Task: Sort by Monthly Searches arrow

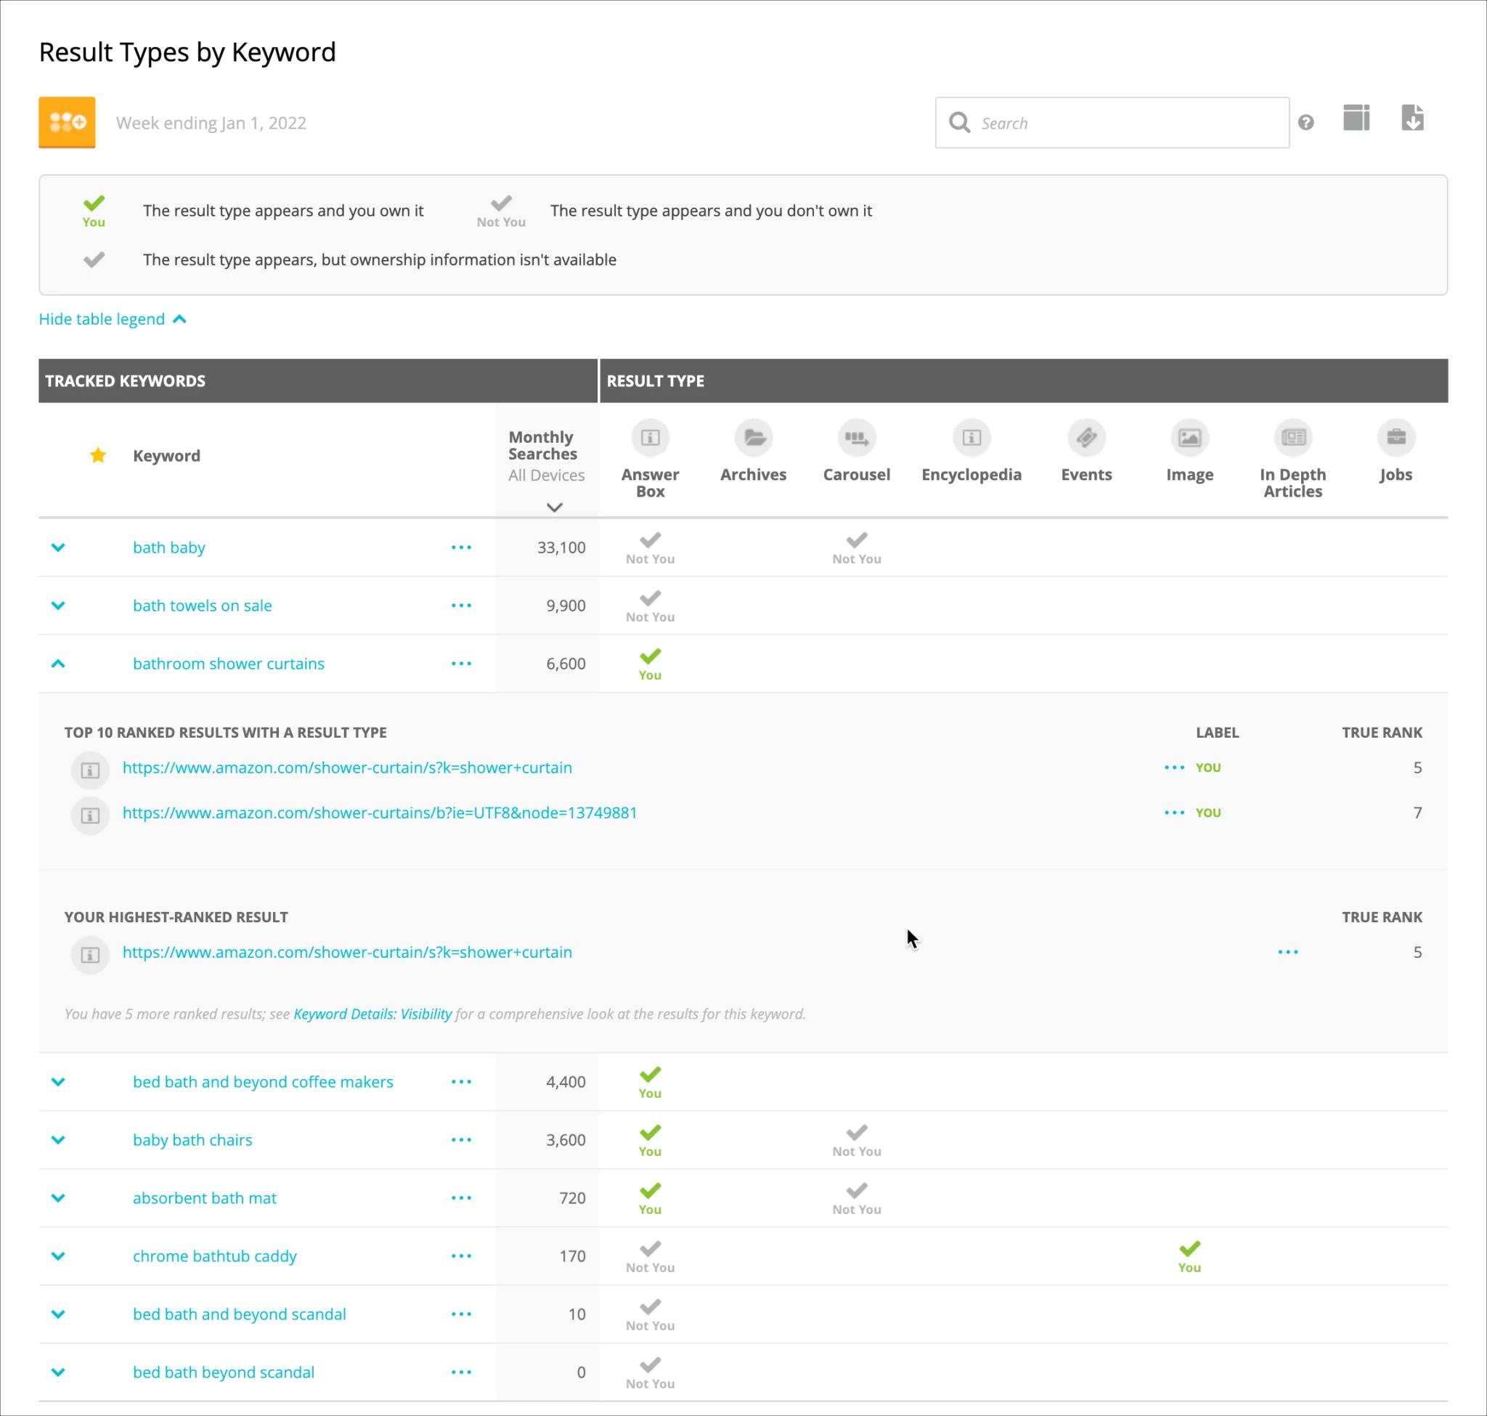Action: [x=554, y=508]
